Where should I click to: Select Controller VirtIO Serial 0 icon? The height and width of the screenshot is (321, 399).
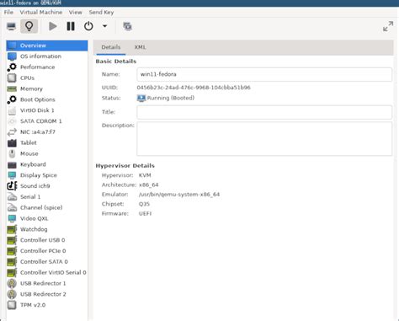coord(12,272)
